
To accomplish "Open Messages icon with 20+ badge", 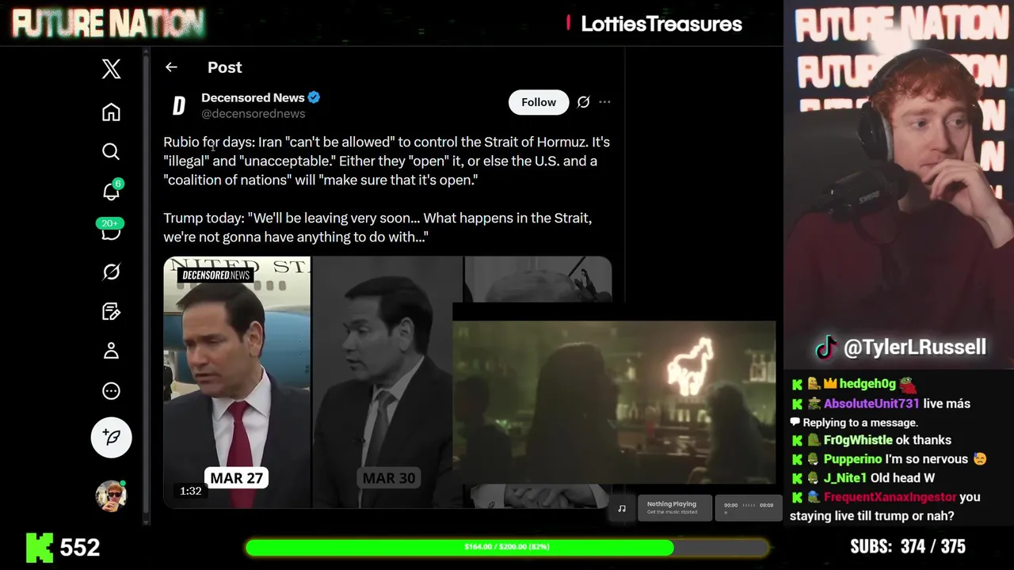I will click(111, 230).
